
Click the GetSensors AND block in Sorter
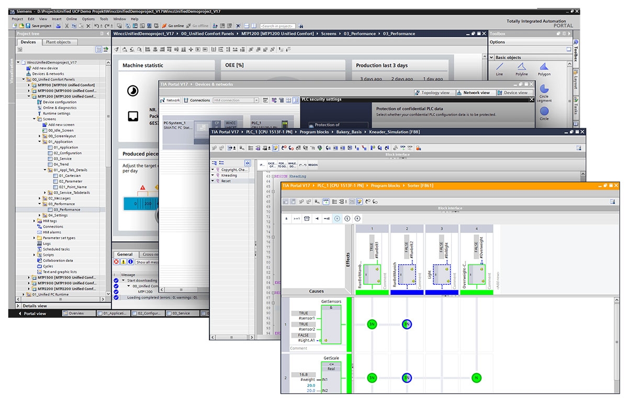pyautogui.click(x=332, y=325)
